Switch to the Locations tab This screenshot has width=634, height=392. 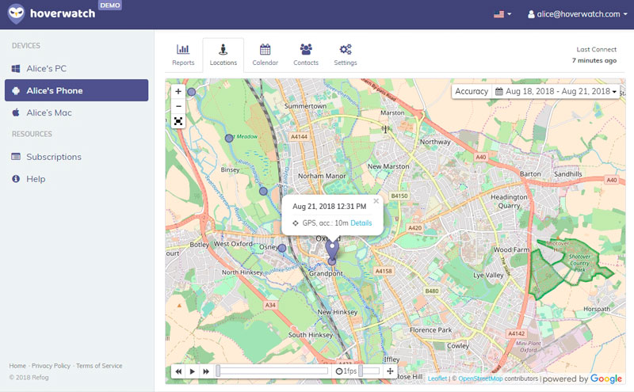click(223, 55)
